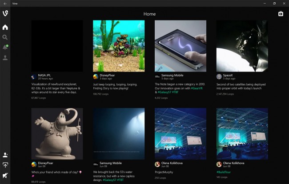Viewport: 289px width, 184px height.
Task: Open the NASA JPL black video thumbnail
Action: point(57,46)
